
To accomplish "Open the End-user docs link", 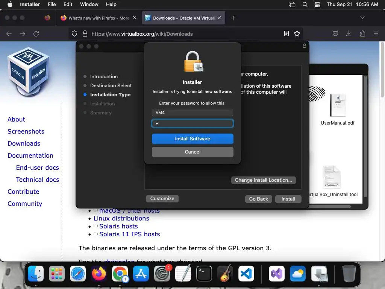I will pyautogui.click(x=37, y=167).
